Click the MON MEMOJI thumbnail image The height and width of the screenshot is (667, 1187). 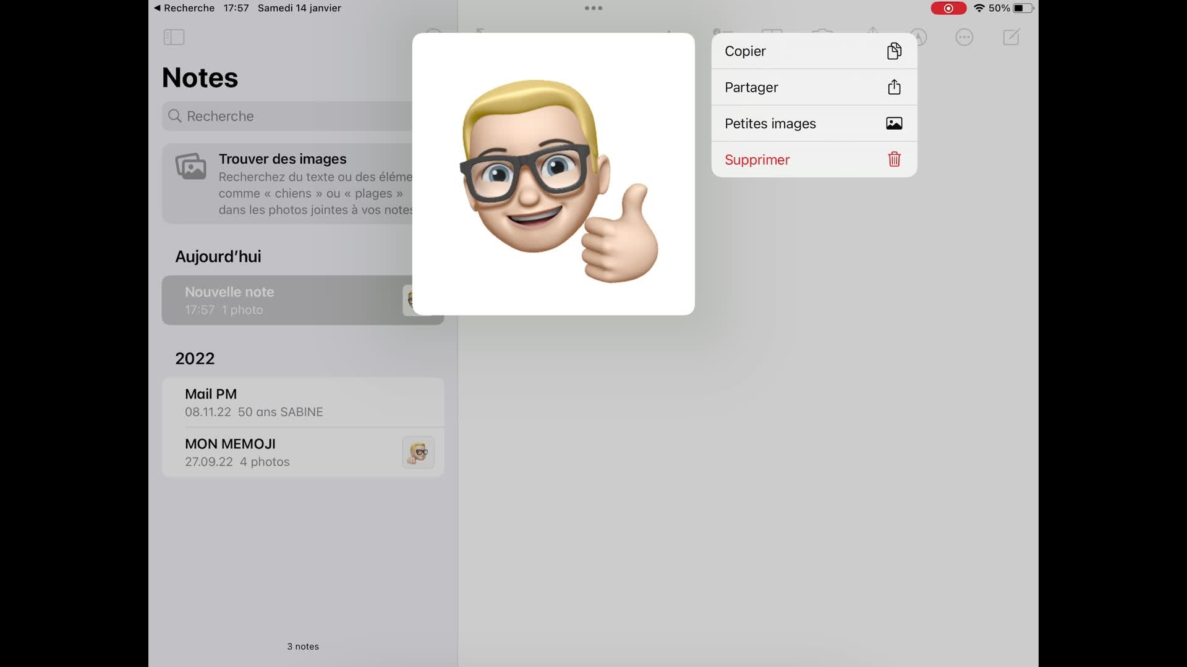tap(418, 452)
